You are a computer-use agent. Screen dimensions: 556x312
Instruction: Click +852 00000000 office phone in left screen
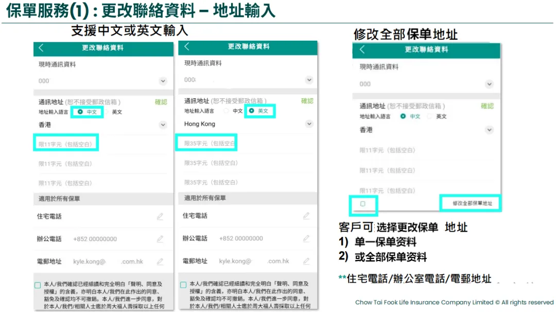(95, 239)
